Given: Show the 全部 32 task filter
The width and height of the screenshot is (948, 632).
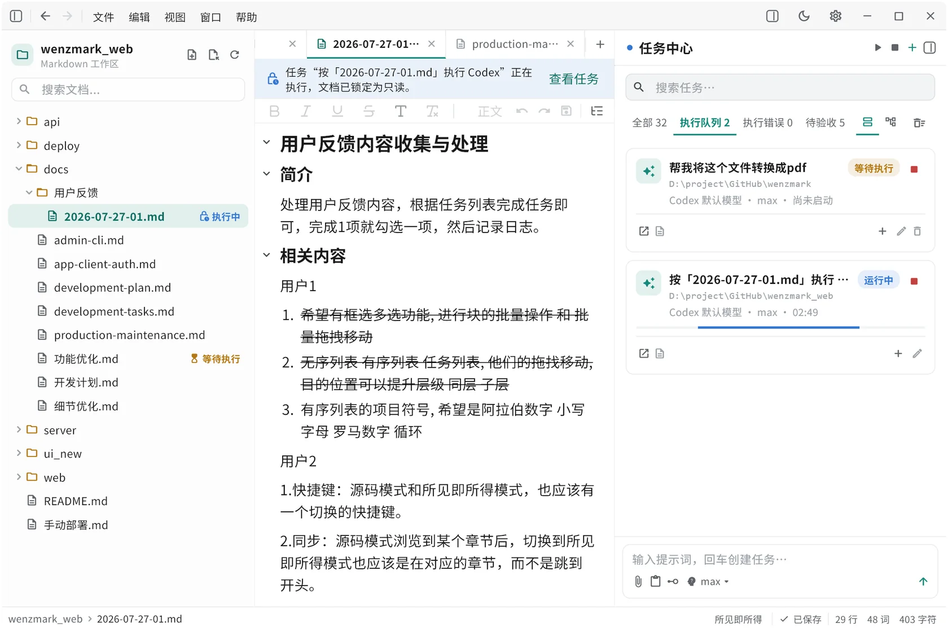Looking at the screenshot, I should click(x=649, y=122).
